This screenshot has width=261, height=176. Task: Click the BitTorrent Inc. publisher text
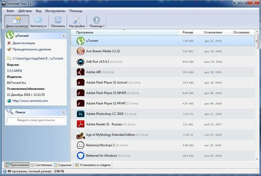click(17, 83)
